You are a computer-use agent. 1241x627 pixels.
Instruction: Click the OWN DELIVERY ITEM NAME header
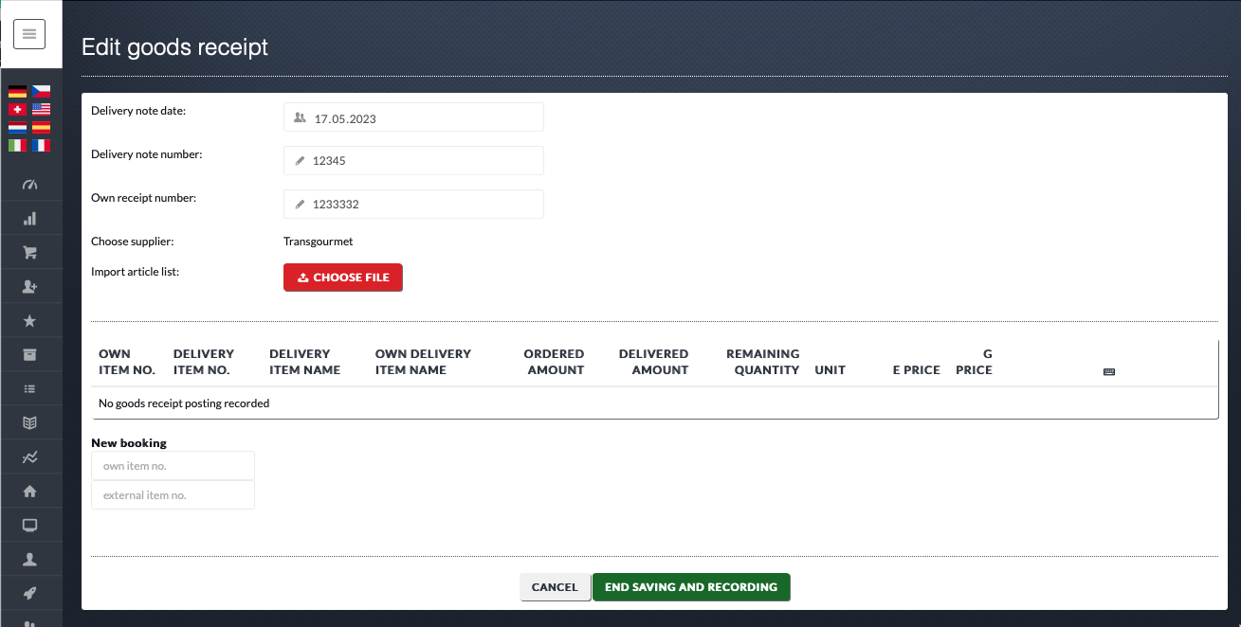[x=423, y=362]
